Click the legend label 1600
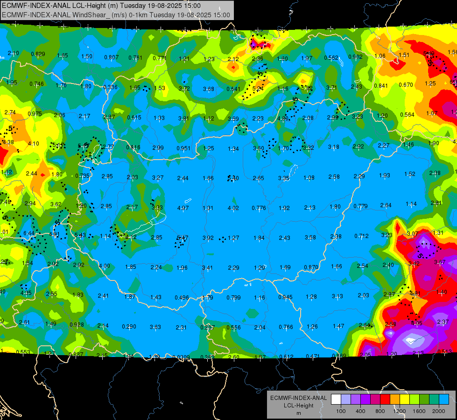The image size is (457, 420). 419,411
